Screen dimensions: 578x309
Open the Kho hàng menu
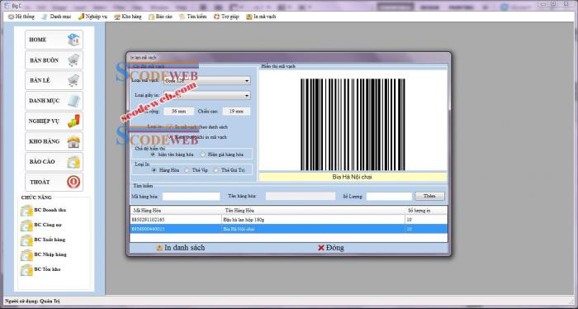point(127,17)
